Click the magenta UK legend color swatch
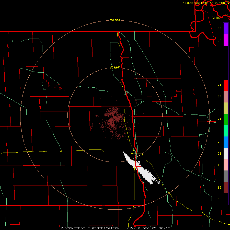 click(x=226, y=40)
